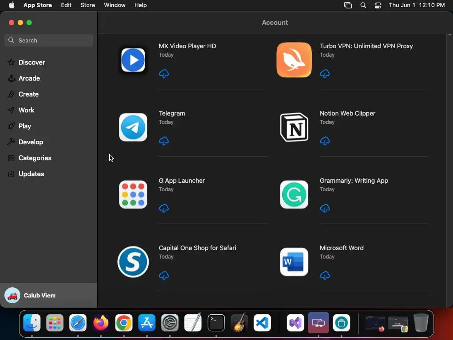Open the Turbo VPN rabbit app icon
453x340 pixels.
(294, 60)
